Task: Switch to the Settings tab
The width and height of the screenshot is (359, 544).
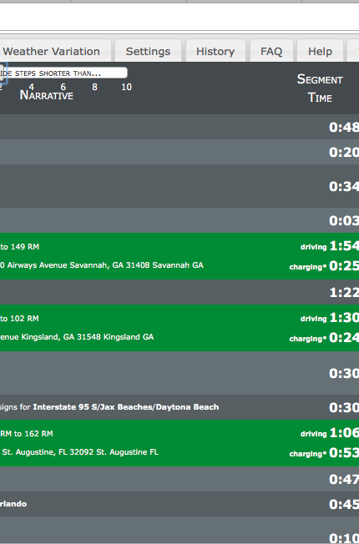Action: pyautogui.click(x=148, y=52)
